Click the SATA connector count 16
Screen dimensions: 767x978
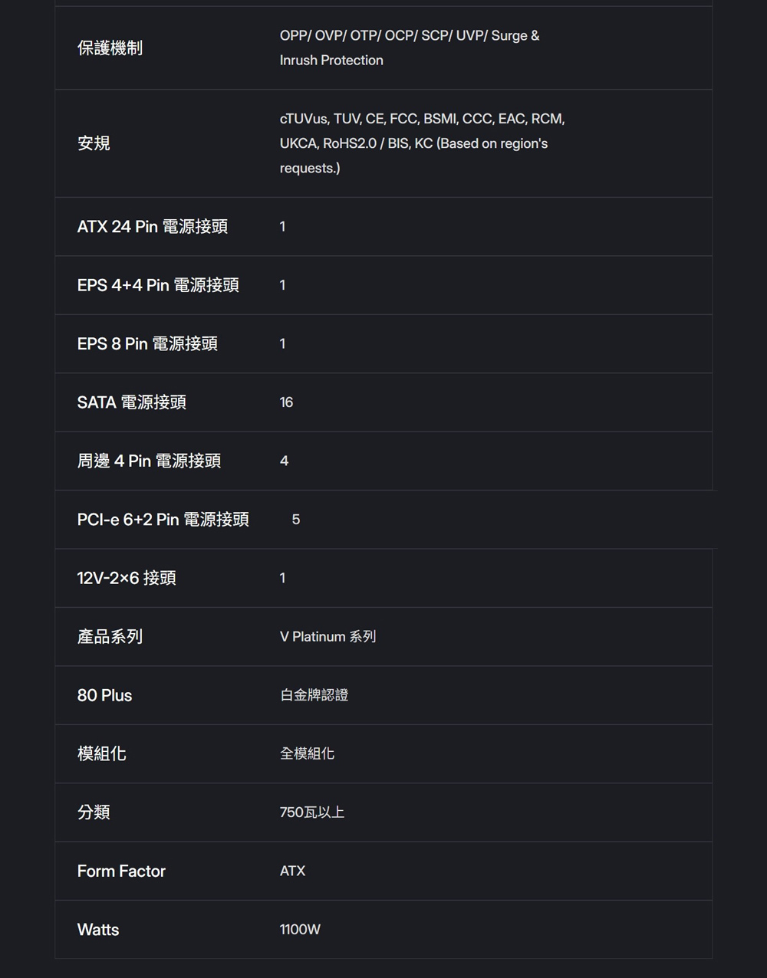click(x=286, y=402)
